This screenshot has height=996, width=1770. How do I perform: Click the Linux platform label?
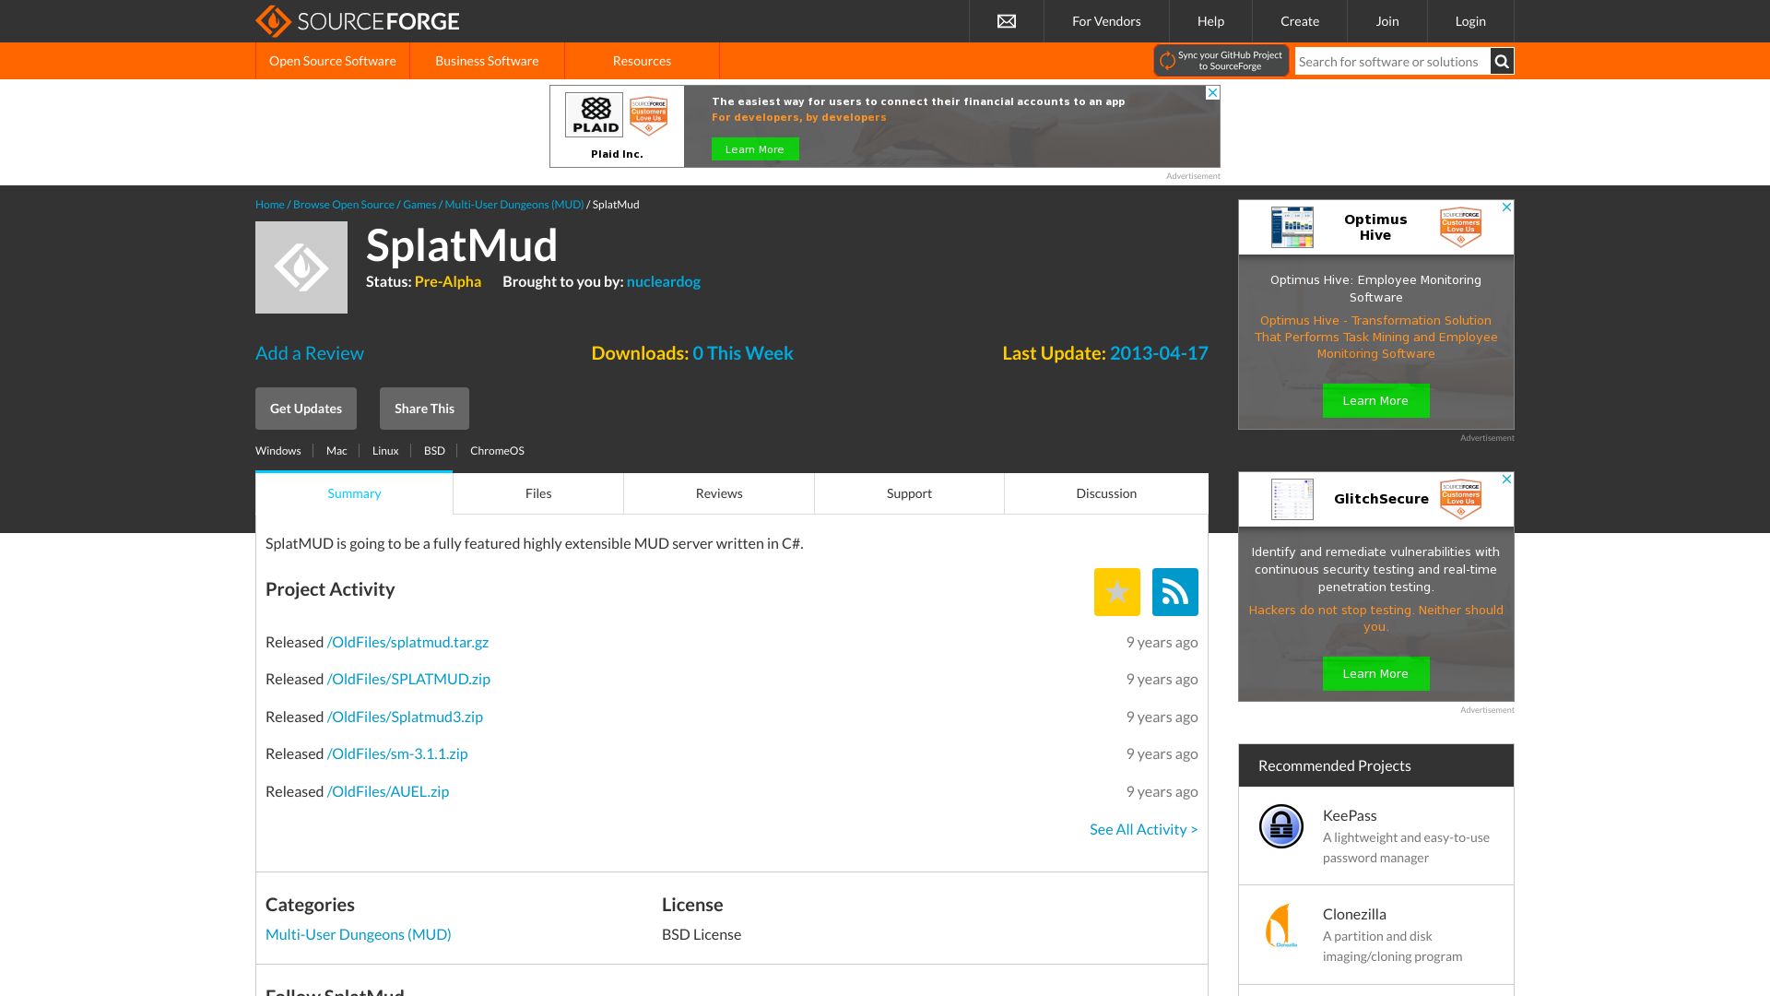tap(385, 451)
